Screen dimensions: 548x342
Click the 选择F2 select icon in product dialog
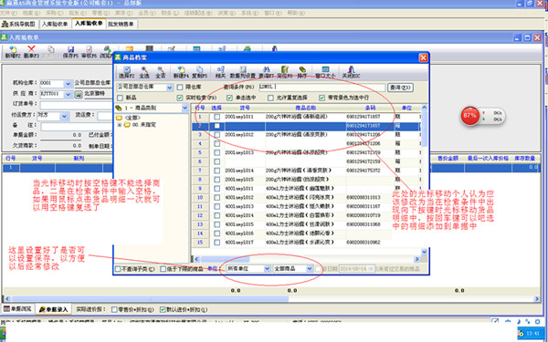(x=127, y=73)
